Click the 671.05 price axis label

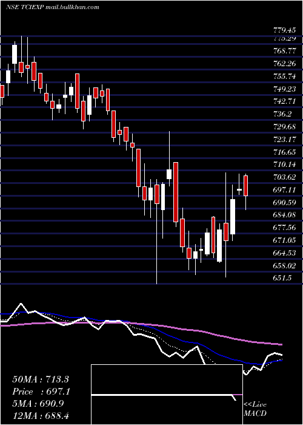tap(284, 240)
